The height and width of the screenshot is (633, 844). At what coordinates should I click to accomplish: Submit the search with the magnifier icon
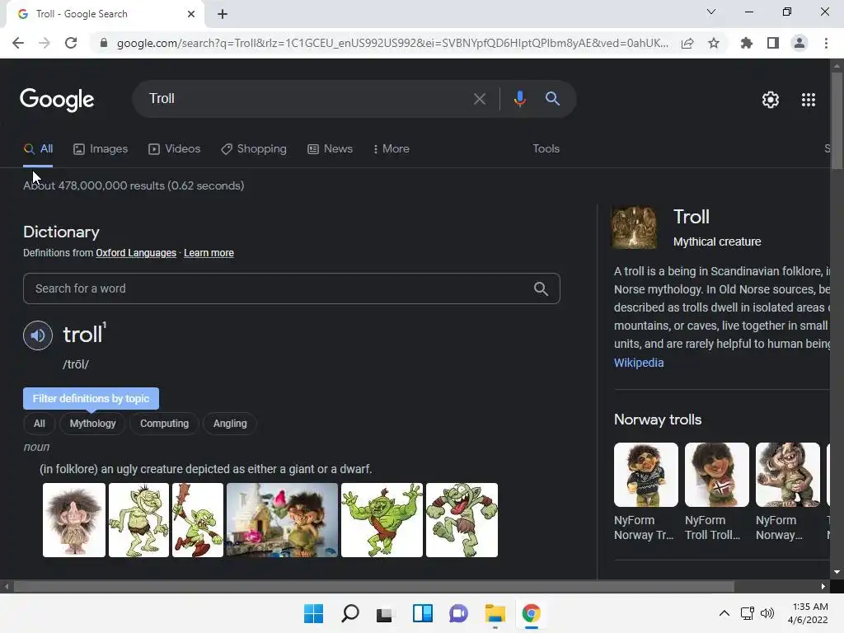point(552,99)
